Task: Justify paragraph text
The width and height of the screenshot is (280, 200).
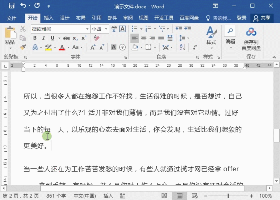Action: [x=161, y=38]
